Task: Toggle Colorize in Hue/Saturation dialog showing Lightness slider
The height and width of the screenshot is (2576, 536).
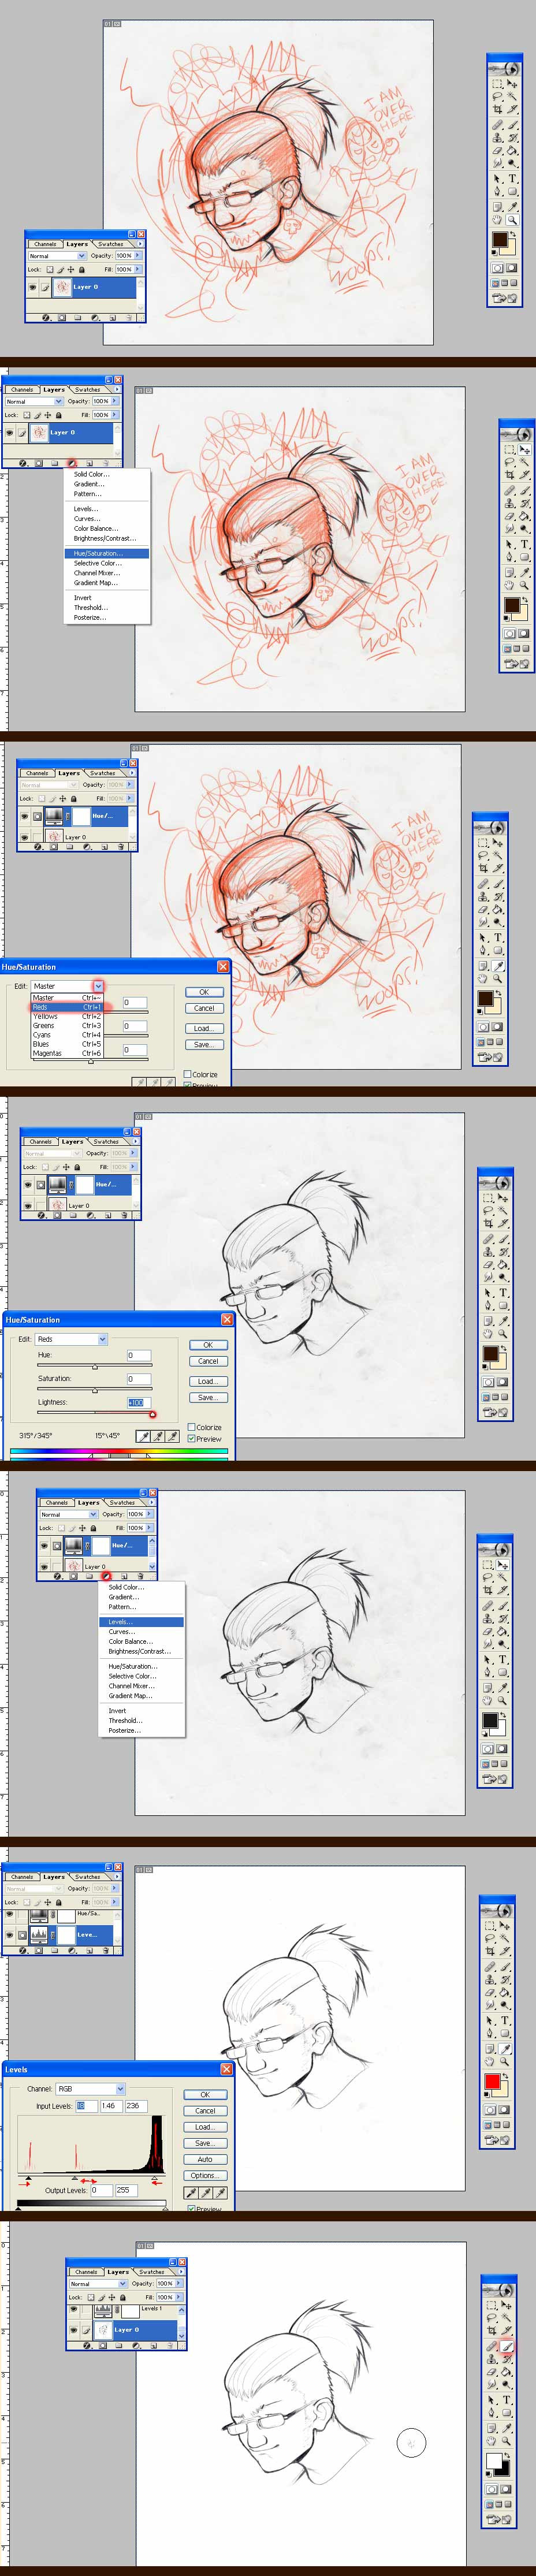Action: click(x=192, y=1428)
